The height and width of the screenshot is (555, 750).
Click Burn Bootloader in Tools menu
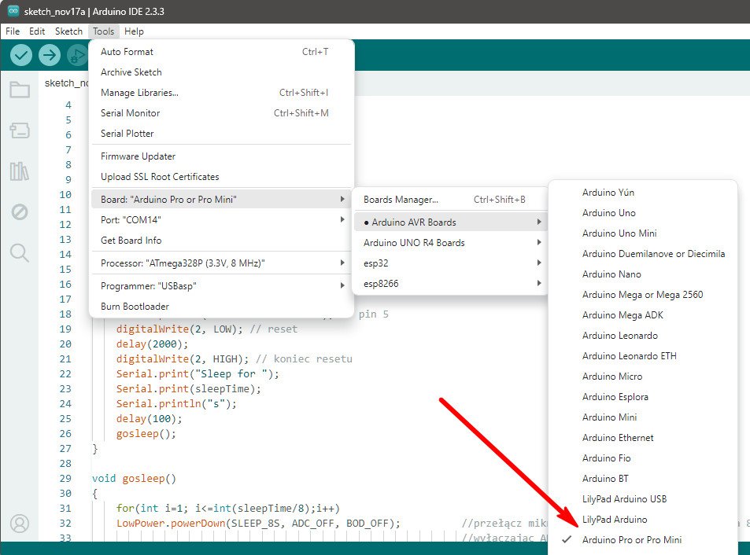135,306
